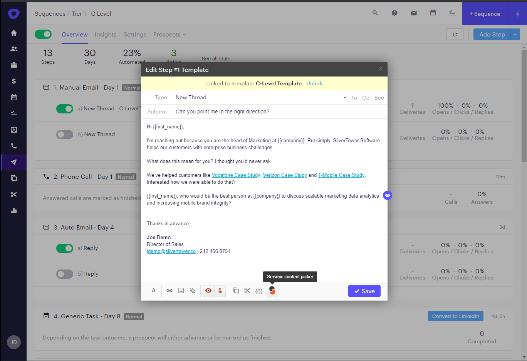Open the Tasks checklist icon in sidebar
Image resolution: width=527 pixels, height=361 pixels.
pos(14,113)
